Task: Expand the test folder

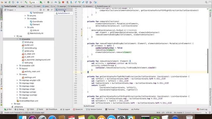Action: coord(12,104)
